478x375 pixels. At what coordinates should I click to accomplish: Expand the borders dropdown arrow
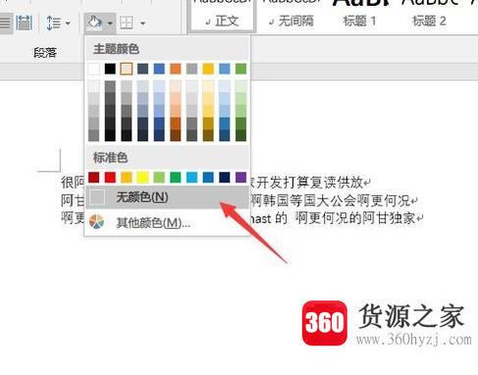pos(142,24)
